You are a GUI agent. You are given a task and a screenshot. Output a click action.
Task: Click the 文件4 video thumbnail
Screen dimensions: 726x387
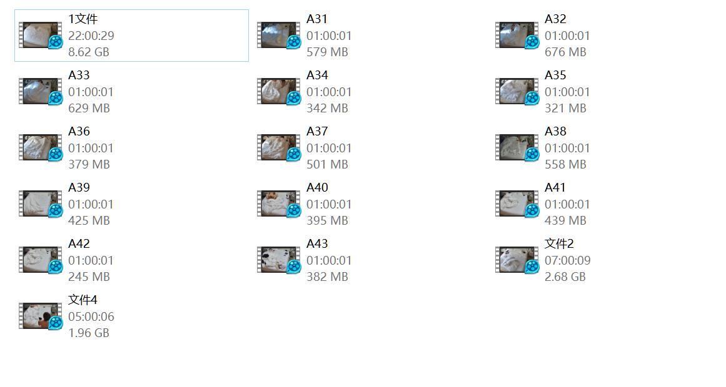pos(40,316)
